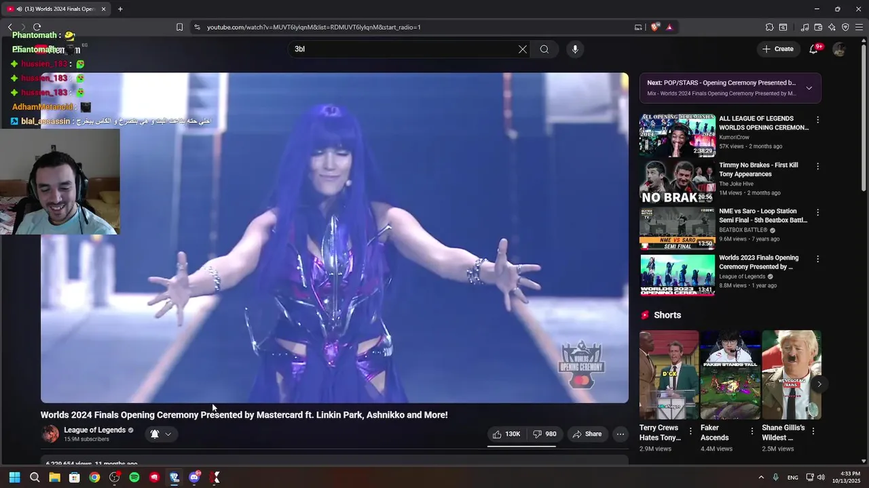Click the YouTube search input field
869x488 pixels.
[x=404, y=49]
